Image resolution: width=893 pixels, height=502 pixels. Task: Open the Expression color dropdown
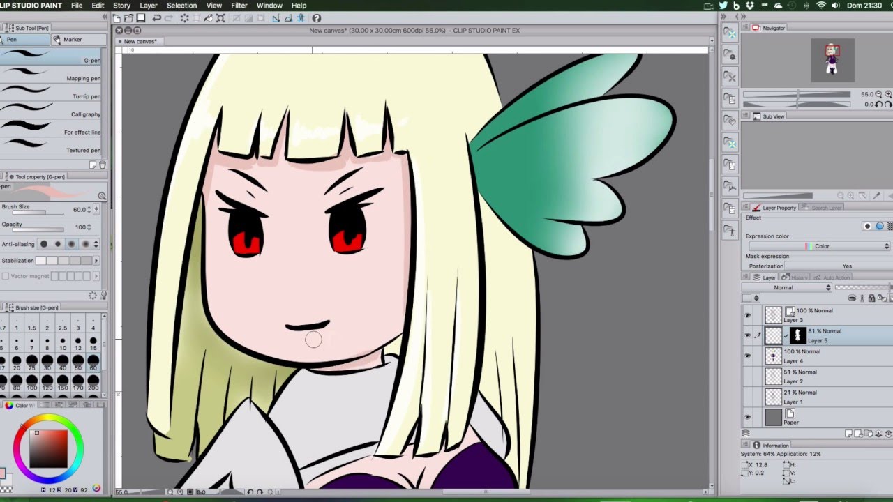coord(820,246)
